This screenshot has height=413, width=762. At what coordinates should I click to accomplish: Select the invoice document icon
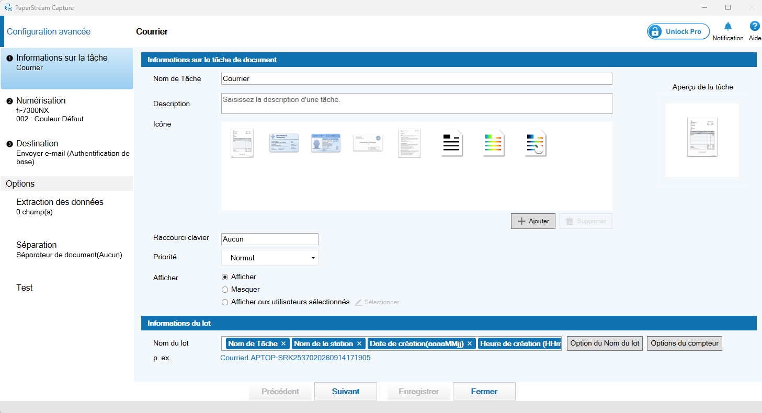pyautogui.click(x=242, y=143)
